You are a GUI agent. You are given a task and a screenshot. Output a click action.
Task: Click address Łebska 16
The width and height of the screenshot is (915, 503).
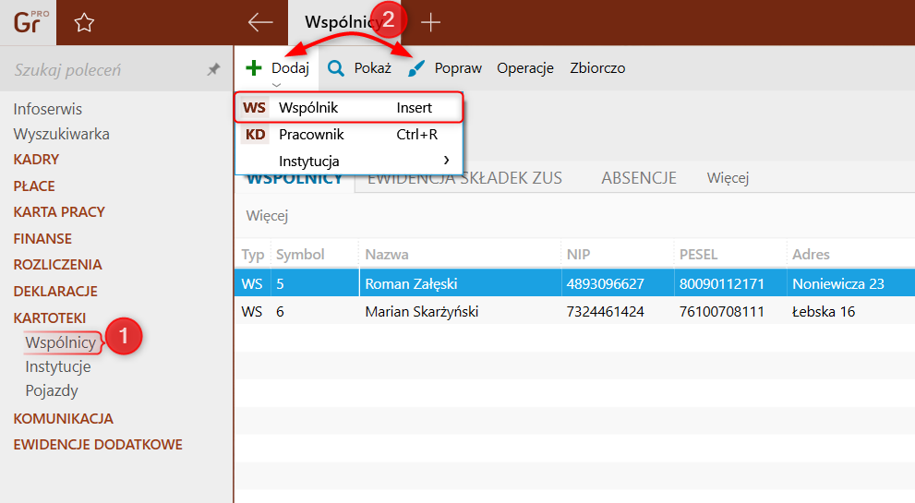(824, 312)
